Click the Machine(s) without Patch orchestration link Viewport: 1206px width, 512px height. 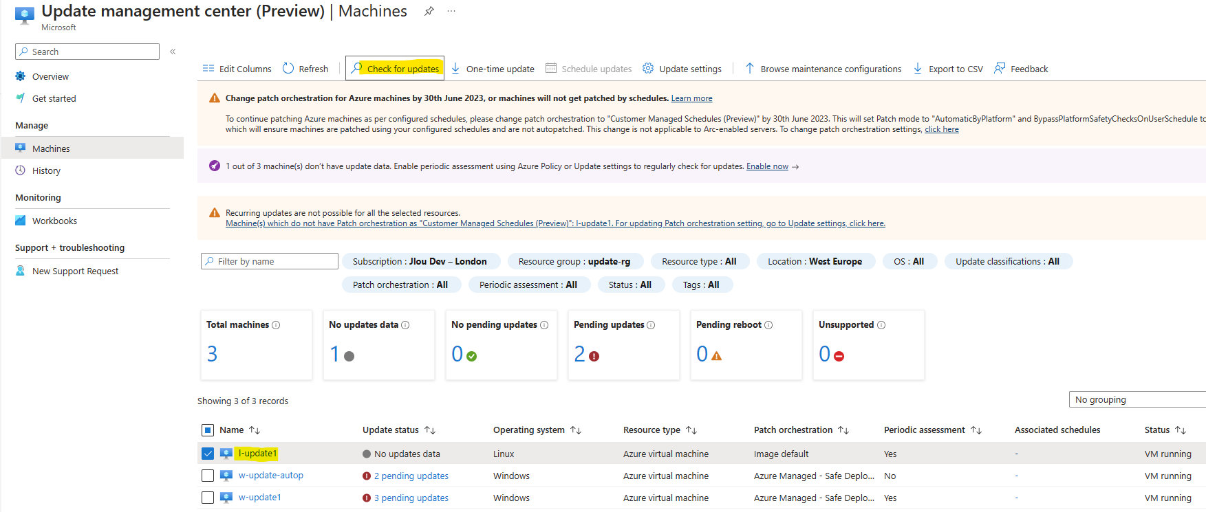pos(555,223)
